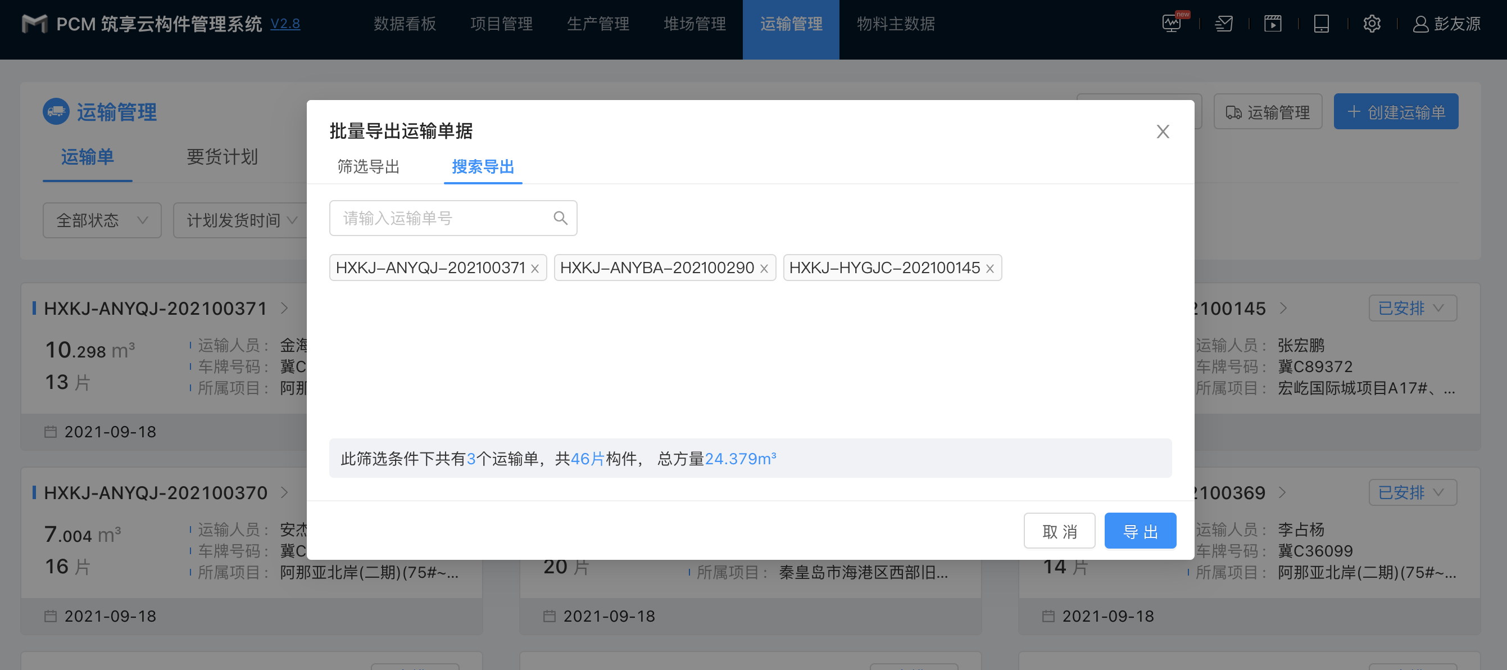Open details arrow for HXKJ-ANYQJ-202100371
The height and width of the screenshot is (670, 1507).
[x=284, y=309]
